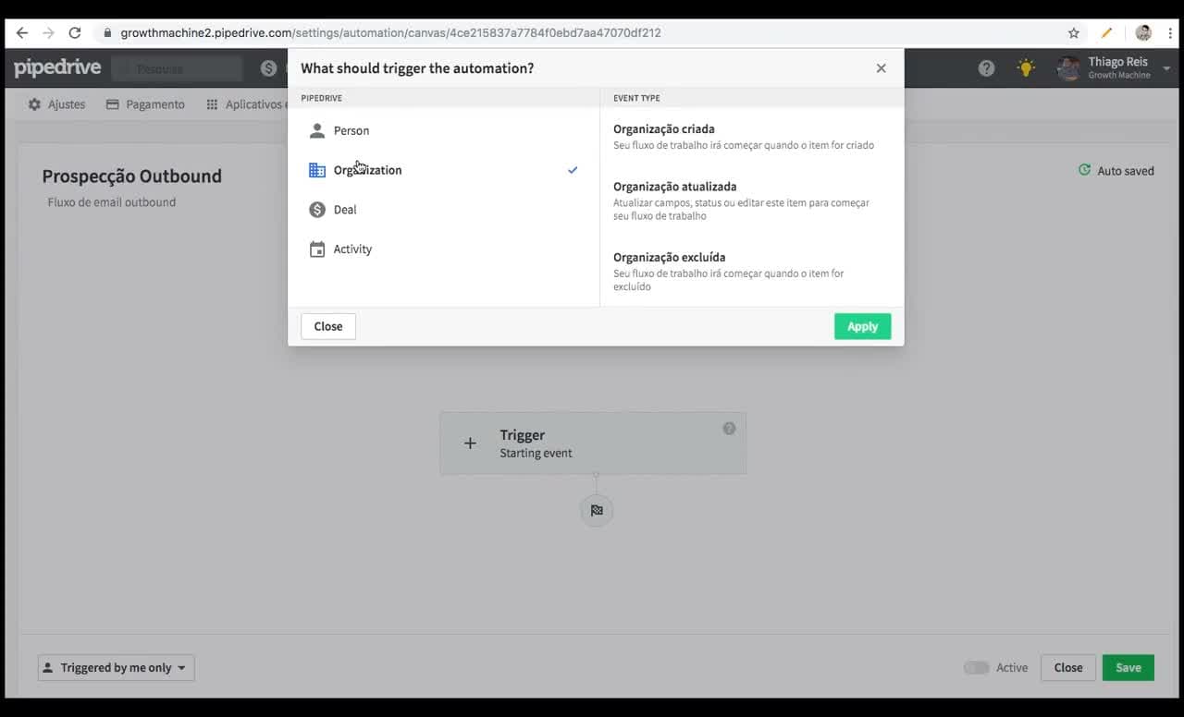Click the green Apply button
1184x717 pixels.
click(862, 326)
